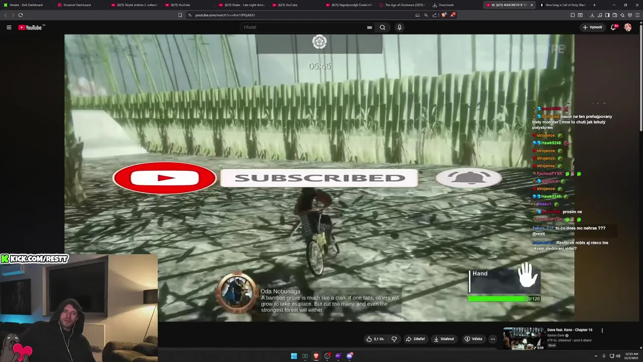Click the youtube.com address bar URL
The image size is (643, 362).
pos(225,15)
